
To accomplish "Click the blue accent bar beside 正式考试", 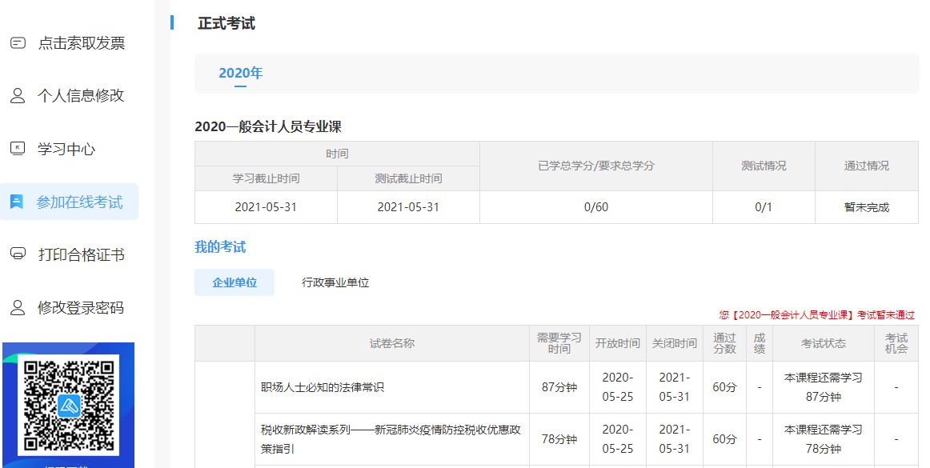I will (x=171, y=24).
